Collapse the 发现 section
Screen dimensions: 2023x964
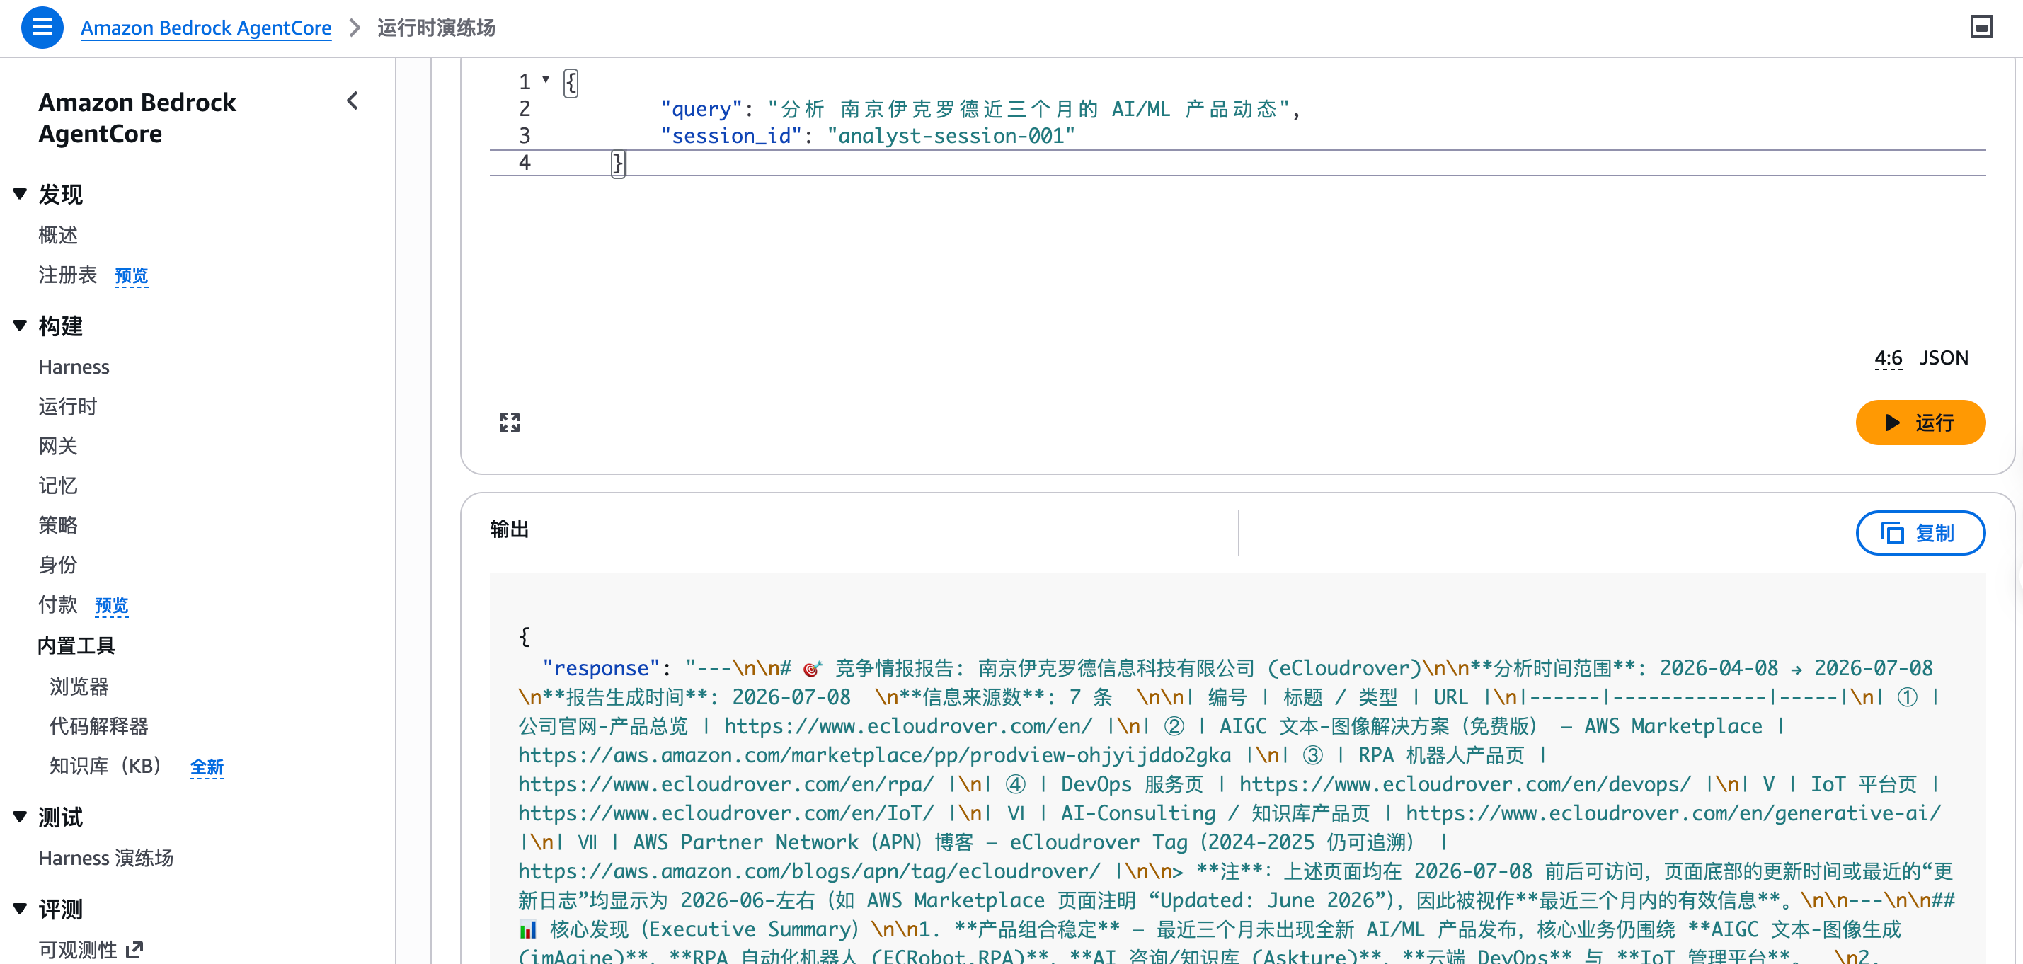point(21,194)
